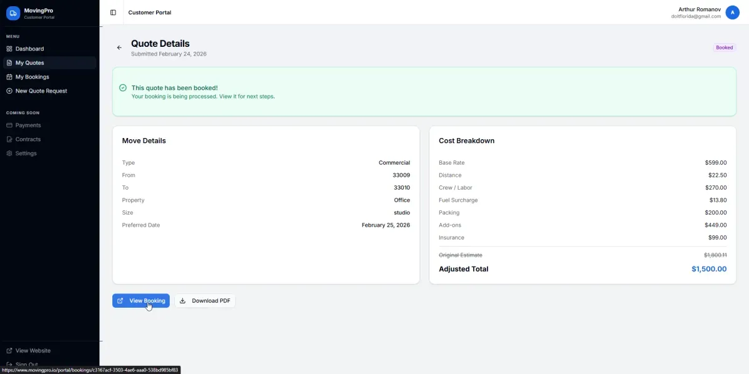Click the Contracts document icon
This screenshot has width=749, height=374.
[9, 139]
